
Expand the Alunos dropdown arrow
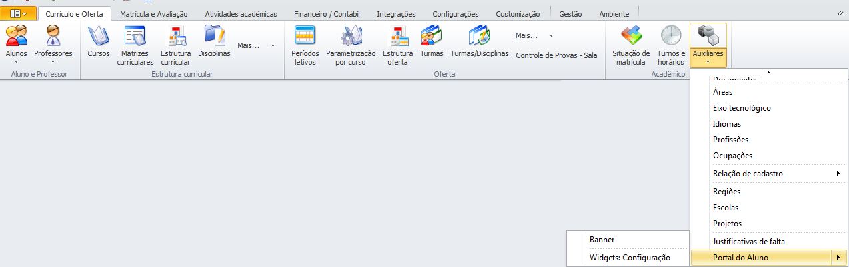[17, 61]
